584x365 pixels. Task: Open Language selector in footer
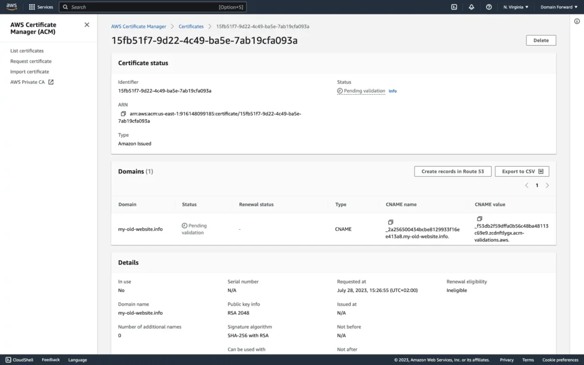coord(78,360)
